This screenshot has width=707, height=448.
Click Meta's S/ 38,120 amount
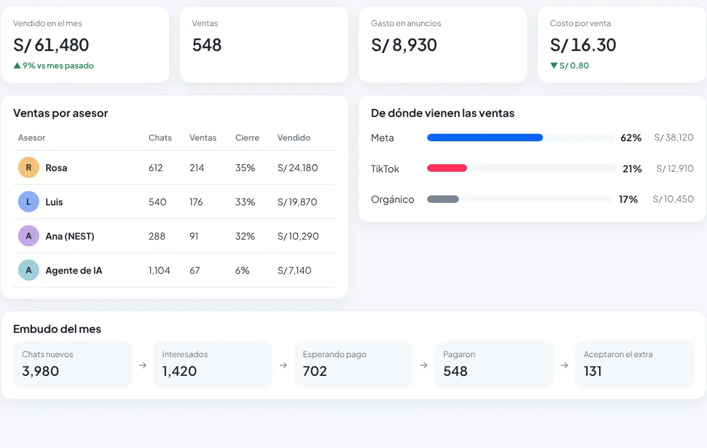(x=673, y=138)
